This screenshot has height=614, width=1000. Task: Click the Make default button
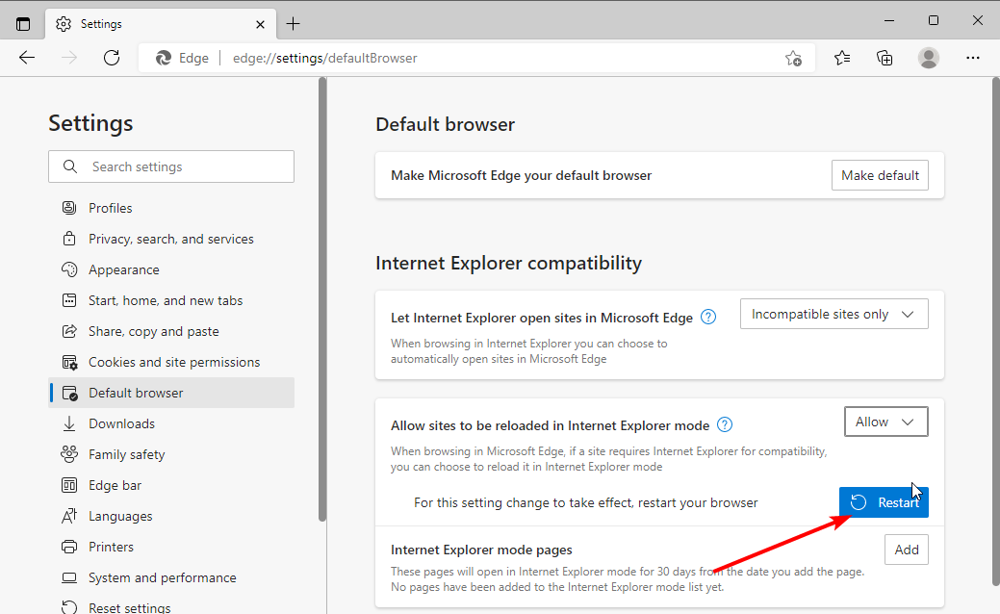[x=880, y=175]
